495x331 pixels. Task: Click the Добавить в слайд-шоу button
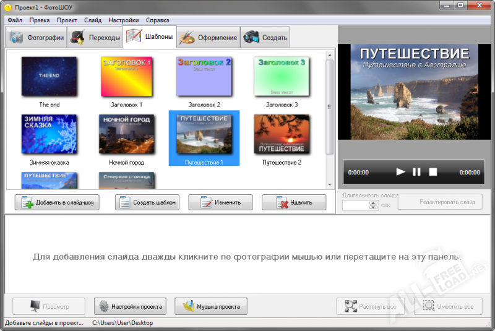coord(57,202)
